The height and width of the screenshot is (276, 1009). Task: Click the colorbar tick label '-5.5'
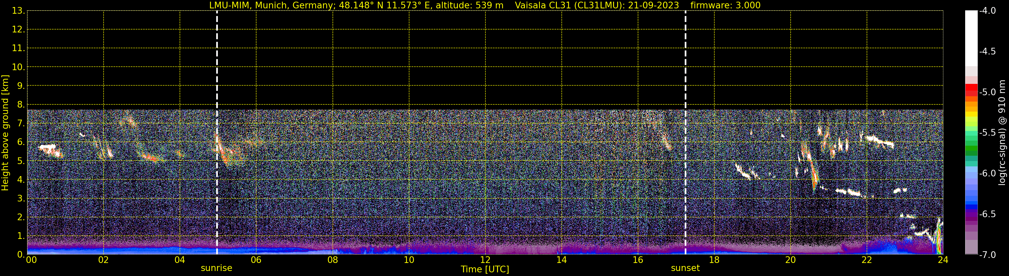pos(987,133)
